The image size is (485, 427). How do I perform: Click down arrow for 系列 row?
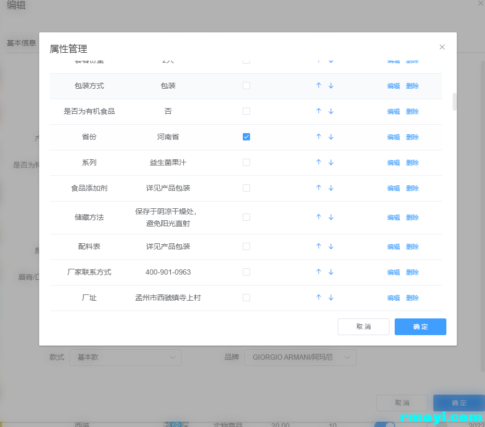pos(331,162)
